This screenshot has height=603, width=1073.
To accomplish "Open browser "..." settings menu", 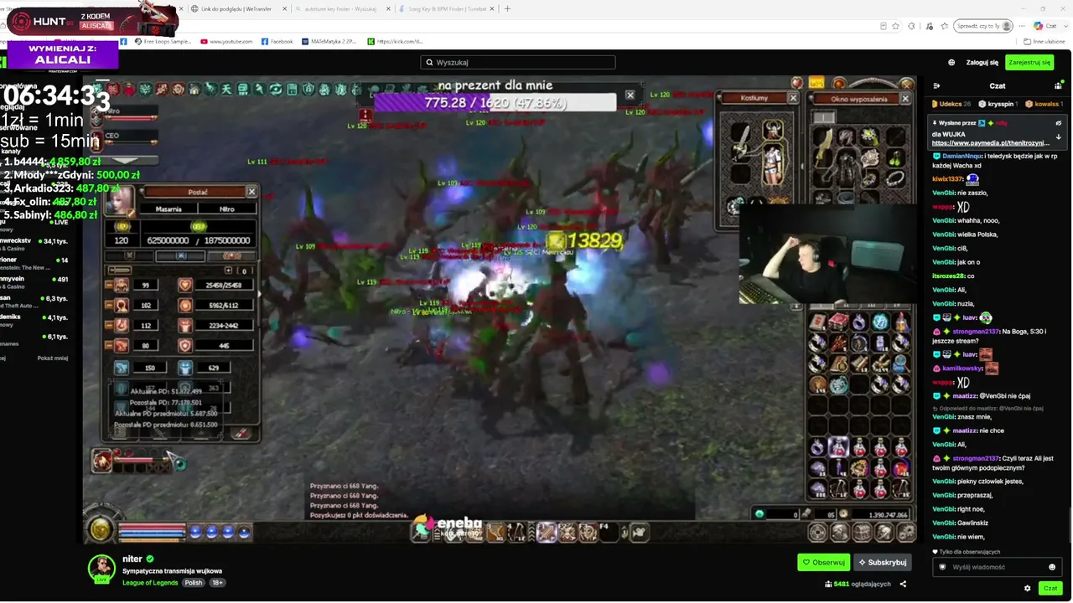I will (x=1022, y=26).
